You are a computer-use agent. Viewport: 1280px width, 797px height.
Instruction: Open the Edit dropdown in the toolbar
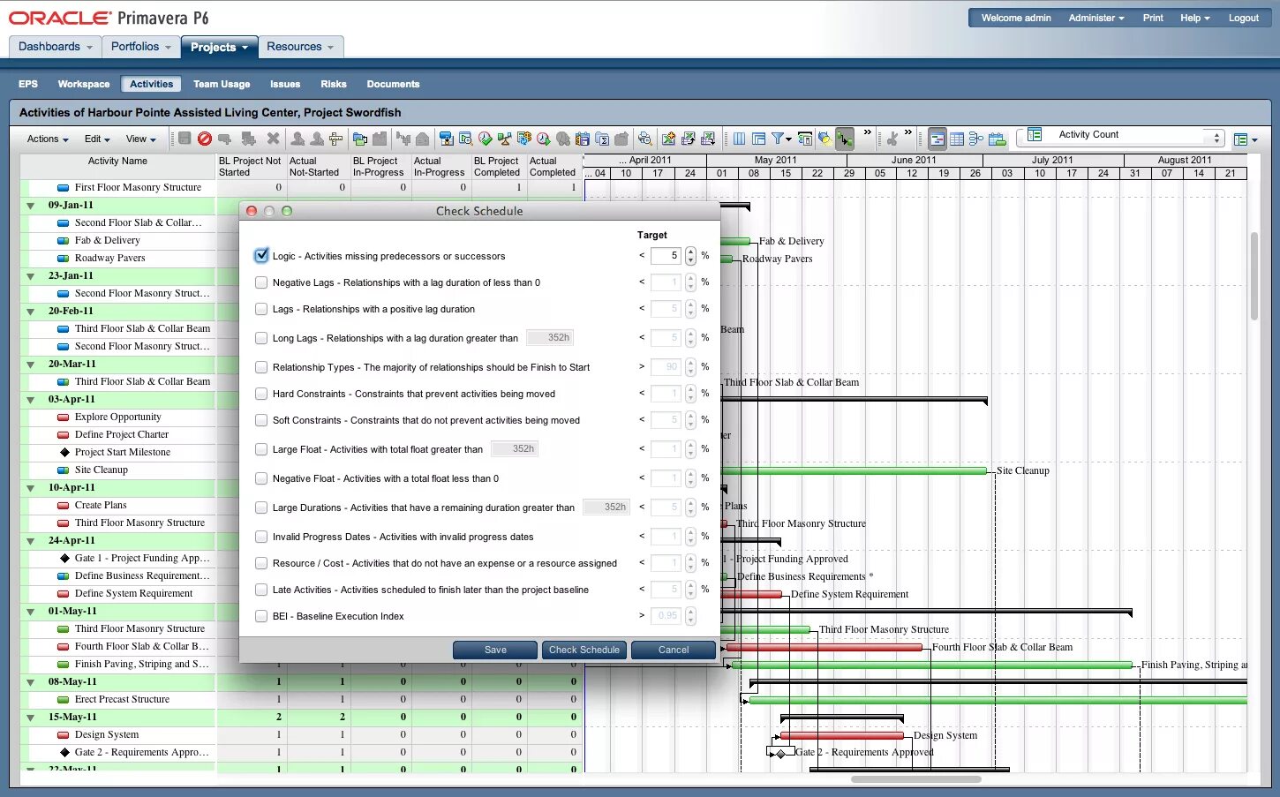point(97,139)
